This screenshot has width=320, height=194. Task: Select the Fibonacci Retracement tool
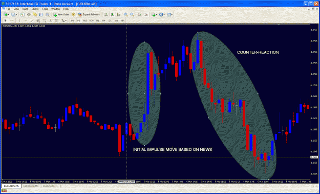click(44, 21)
